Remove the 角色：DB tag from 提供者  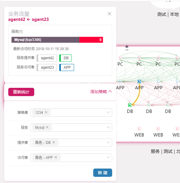point(54,142)
